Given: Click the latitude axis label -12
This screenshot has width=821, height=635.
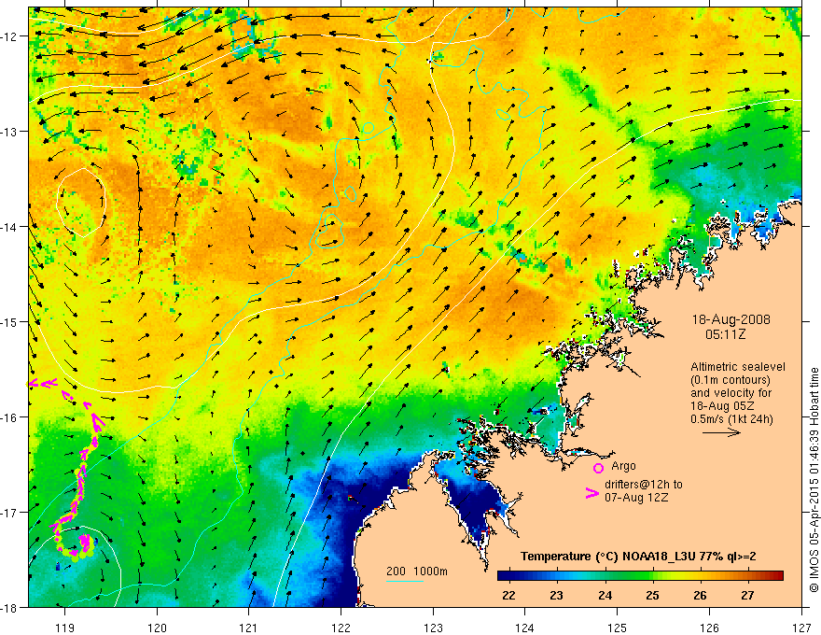Looking at the screenshot, I should pos(9,36).
